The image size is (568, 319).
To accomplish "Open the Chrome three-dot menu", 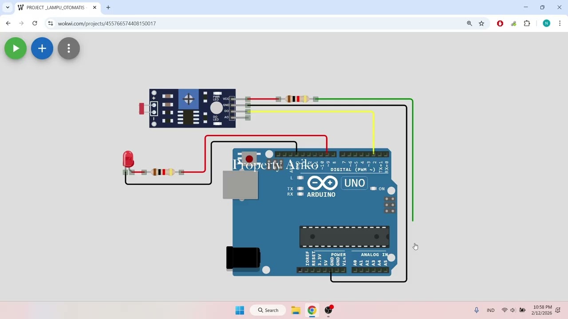I will (x=560, y=23).
